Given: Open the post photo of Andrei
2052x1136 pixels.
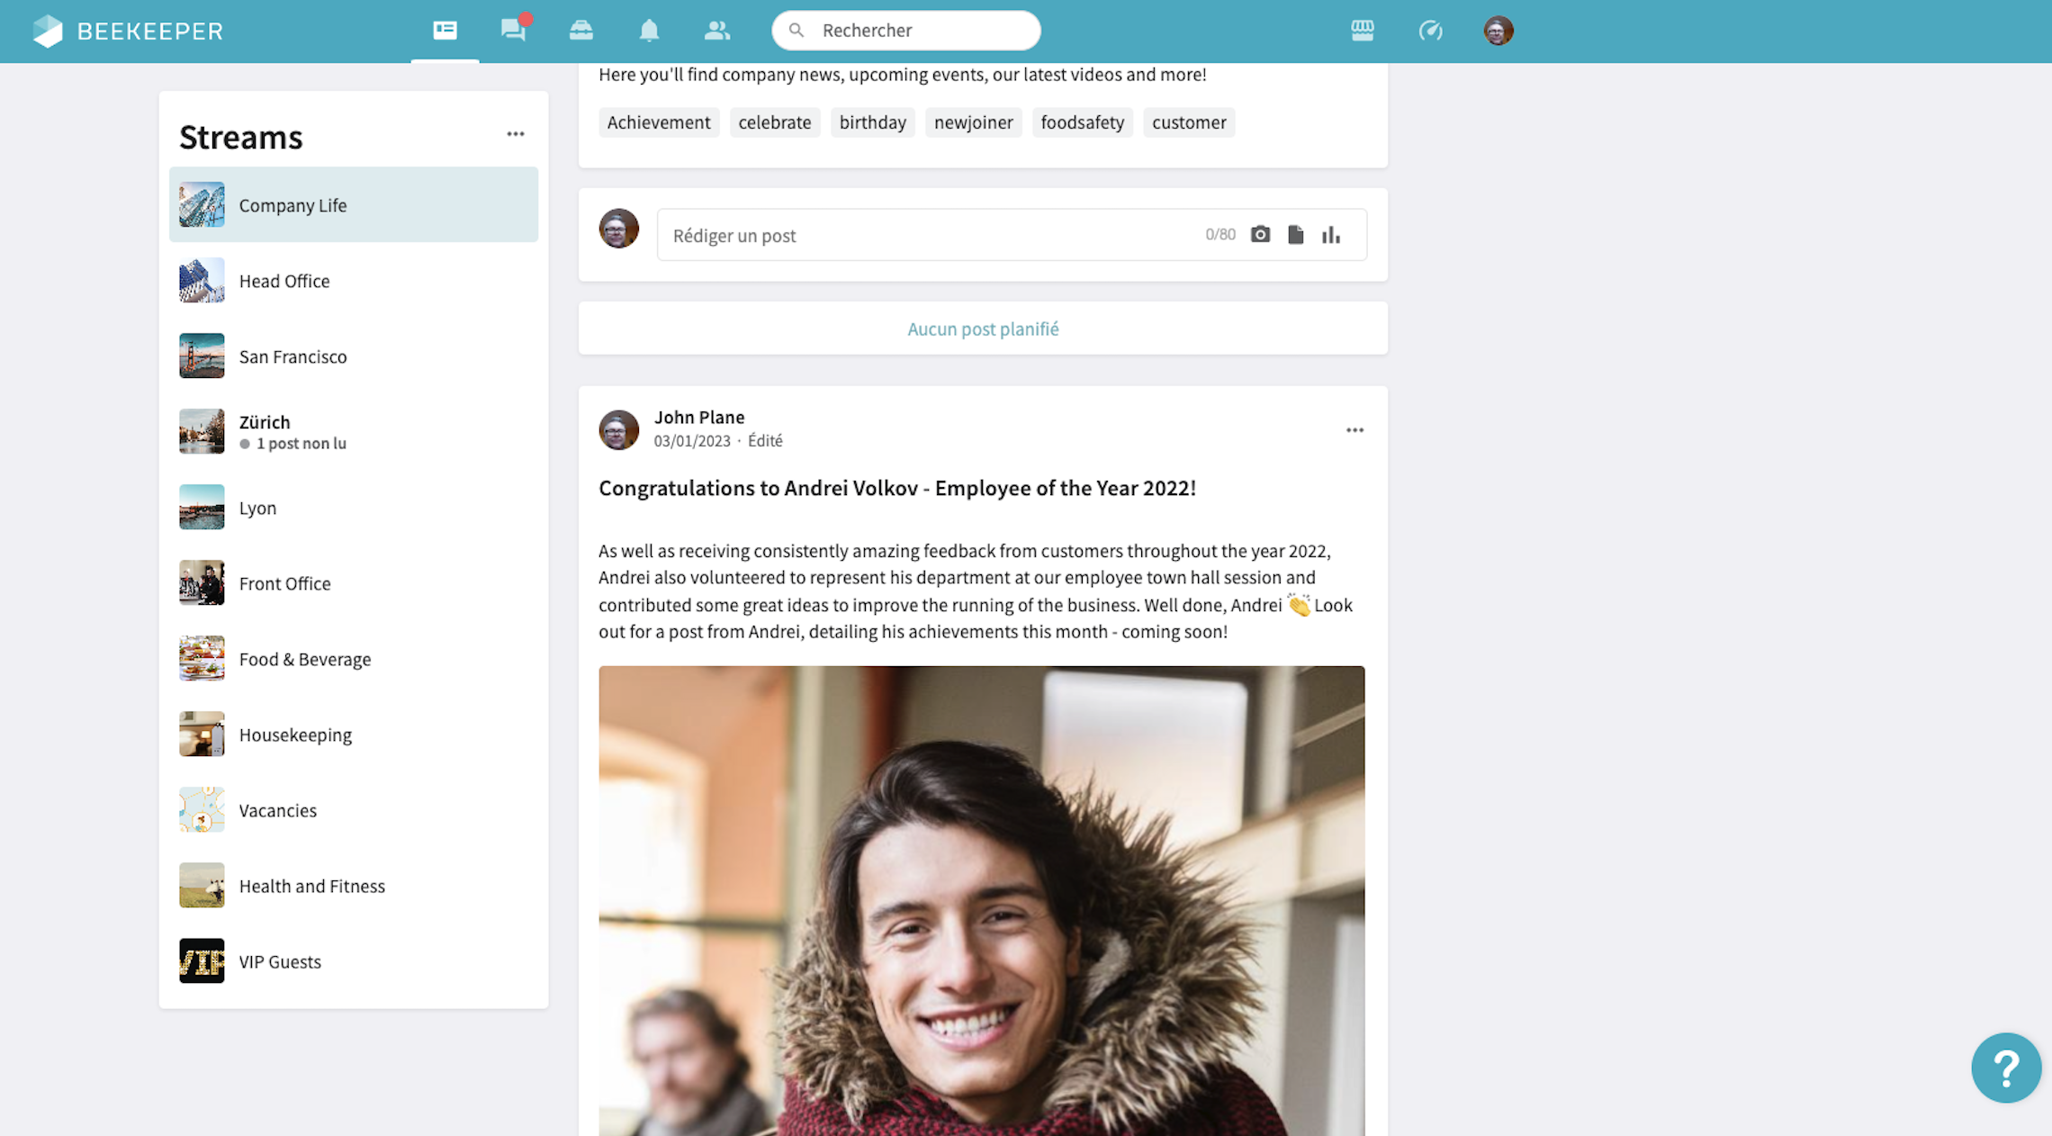Looking at the screenshot, I should (981, 900).
